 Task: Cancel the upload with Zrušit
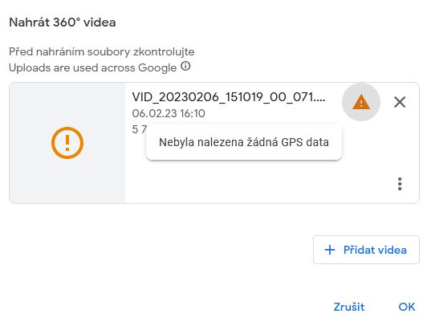pos(349,307)
